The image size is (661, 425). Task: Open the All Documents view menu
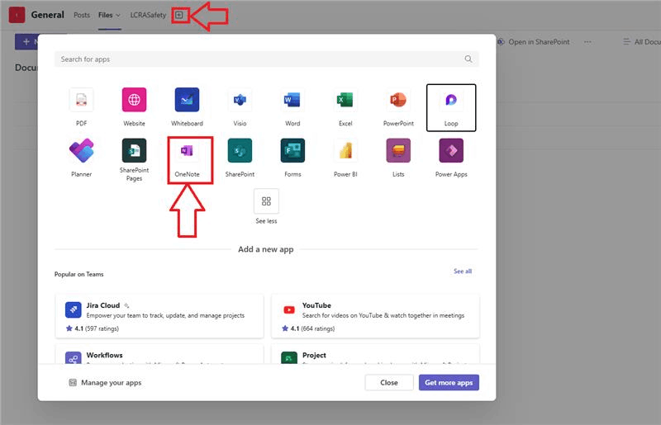tap(642, 42)
